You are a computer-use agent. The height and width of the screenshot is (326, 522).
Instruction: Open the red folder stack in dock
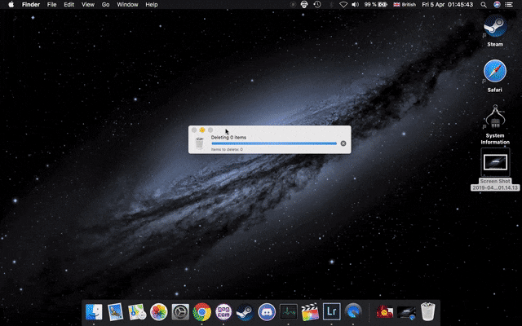(384, 312)
